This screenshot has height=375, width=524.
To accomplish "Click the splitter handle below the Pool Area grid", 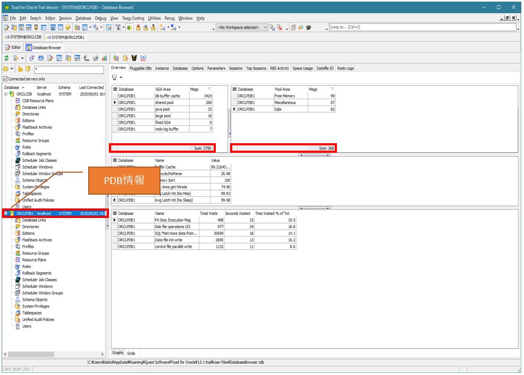I will (315, 155).
